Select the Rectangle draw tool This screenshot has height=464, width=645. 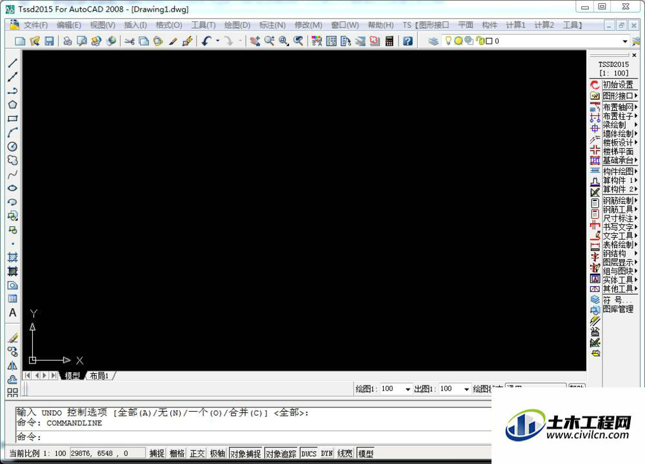coord(13,119)
